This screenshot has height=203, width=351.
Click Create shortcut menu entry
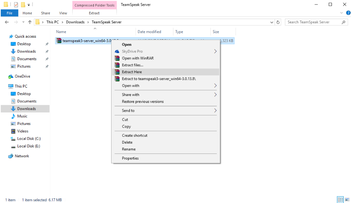coord(165,135)
